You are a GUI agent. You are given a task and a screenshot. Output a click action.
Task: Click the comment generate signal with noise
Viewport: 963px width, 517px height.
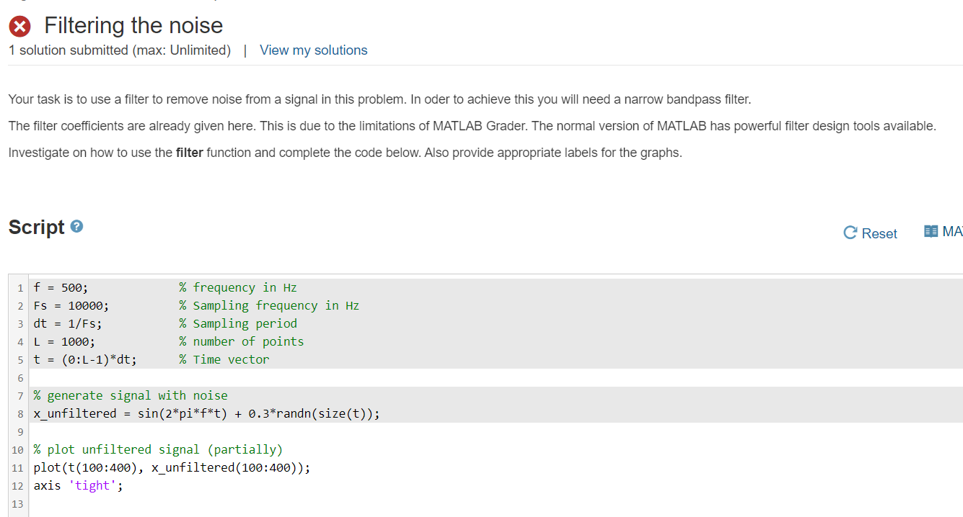pyautogui.click(x=130, y=395)
